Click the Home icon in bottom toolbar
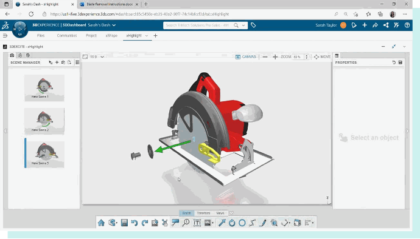 click(101, 223)
